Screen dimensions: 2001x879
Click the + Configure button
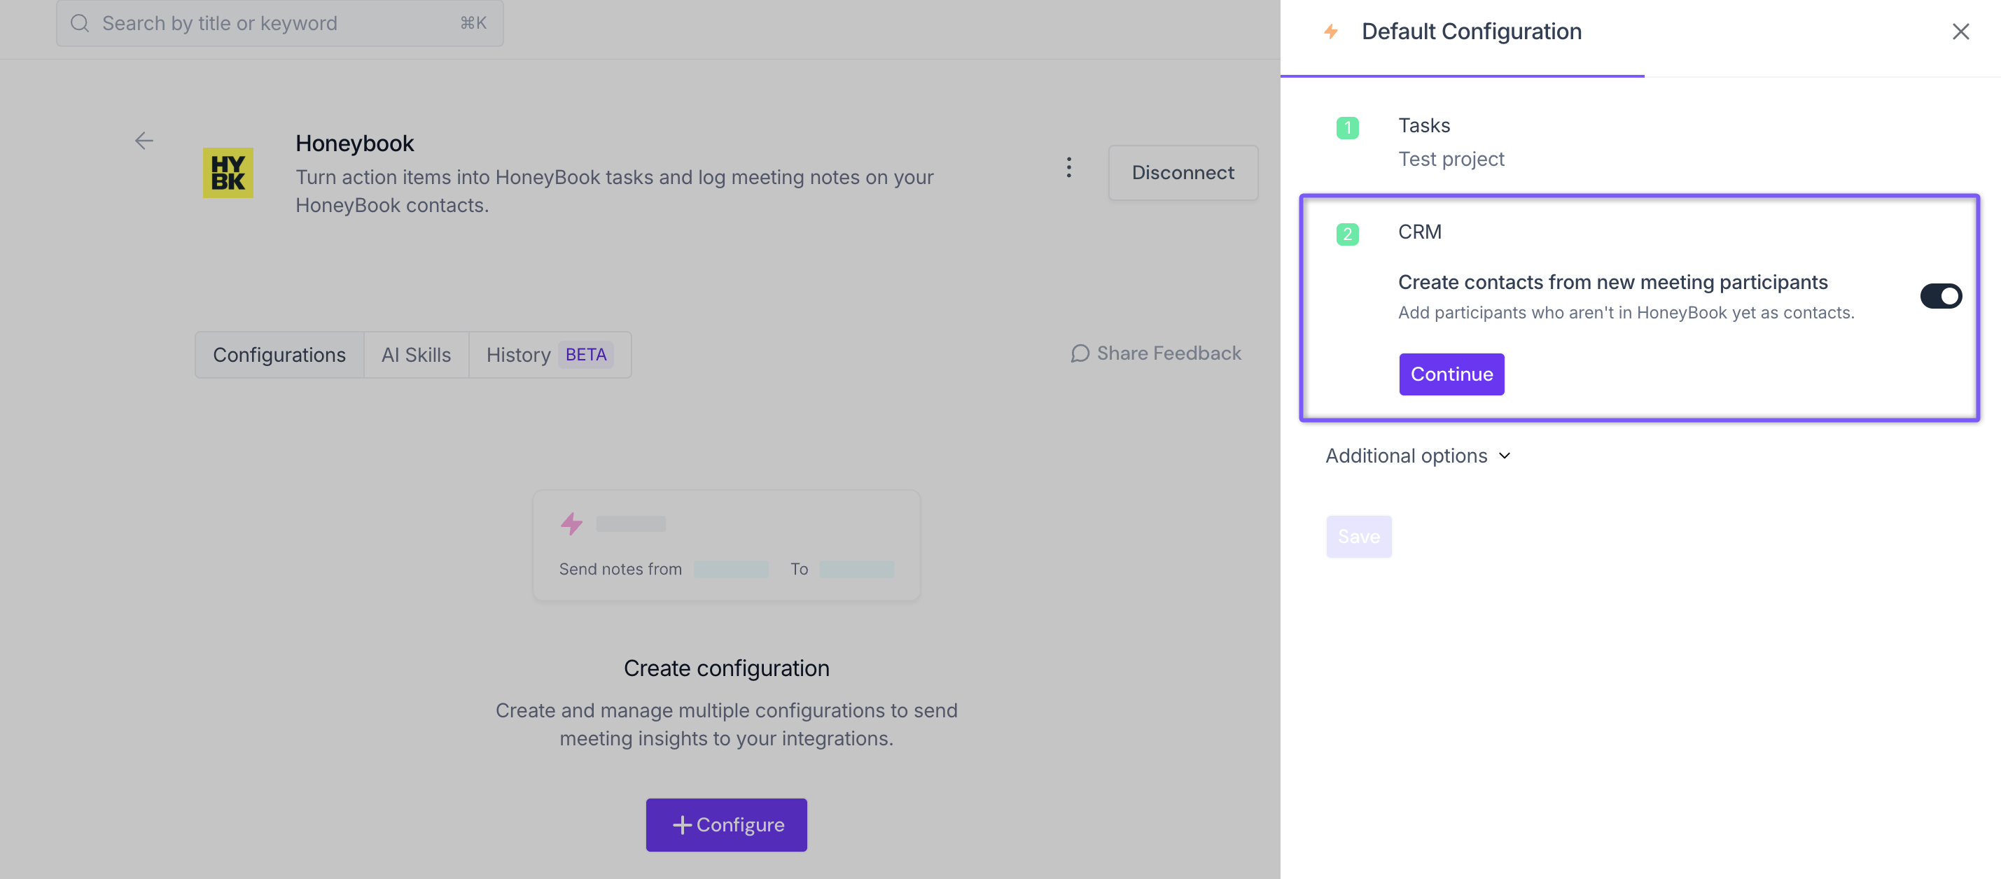[726, 824]
